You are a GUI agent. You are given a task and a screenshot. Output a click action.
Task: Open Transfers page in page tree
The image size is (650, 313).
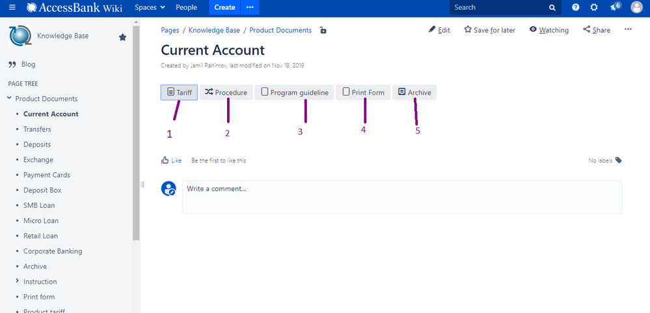(x=37, y=129)
